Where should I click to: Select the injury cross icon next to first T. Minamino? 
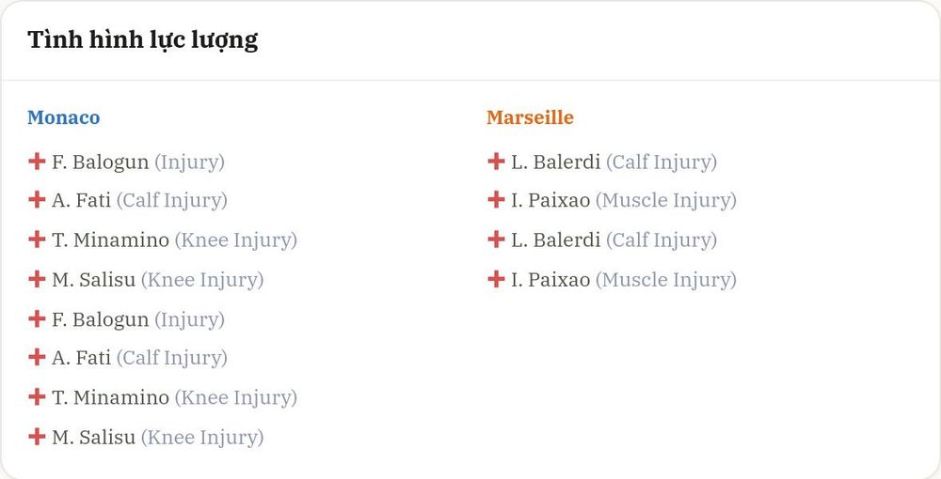[37, 239]
